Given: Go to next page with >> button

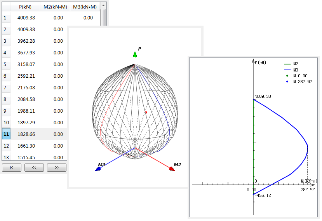Looking at the screenshot, I should 57,168.
